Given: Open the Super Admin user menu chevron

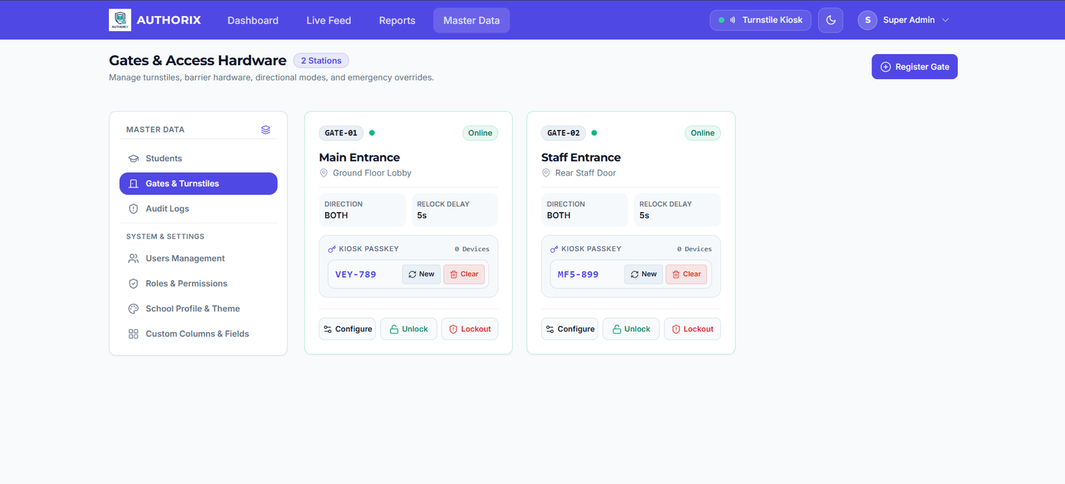Looking at the screenshot, I should (945, 20).
